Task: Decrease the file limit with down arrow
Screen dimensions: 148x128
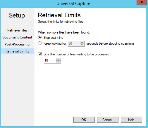Action: pos(58,62)
